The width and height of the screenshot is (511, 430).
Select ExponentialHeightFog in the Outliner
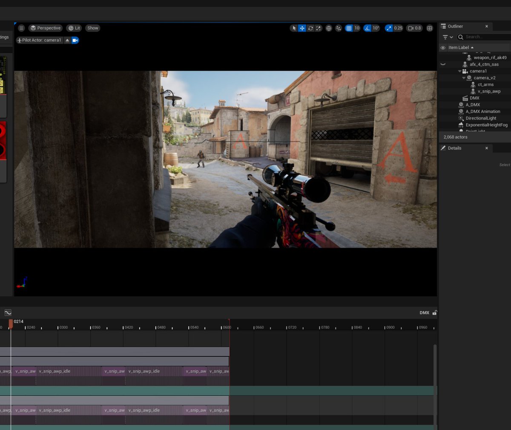486,125
